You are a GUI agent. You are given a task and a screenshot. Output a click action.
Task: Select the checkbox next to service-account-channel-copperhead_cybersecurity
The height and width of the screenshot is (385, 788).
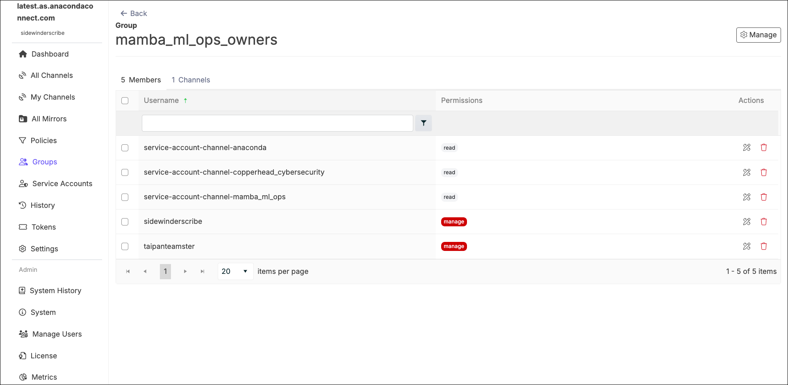[x=125, y=173]
